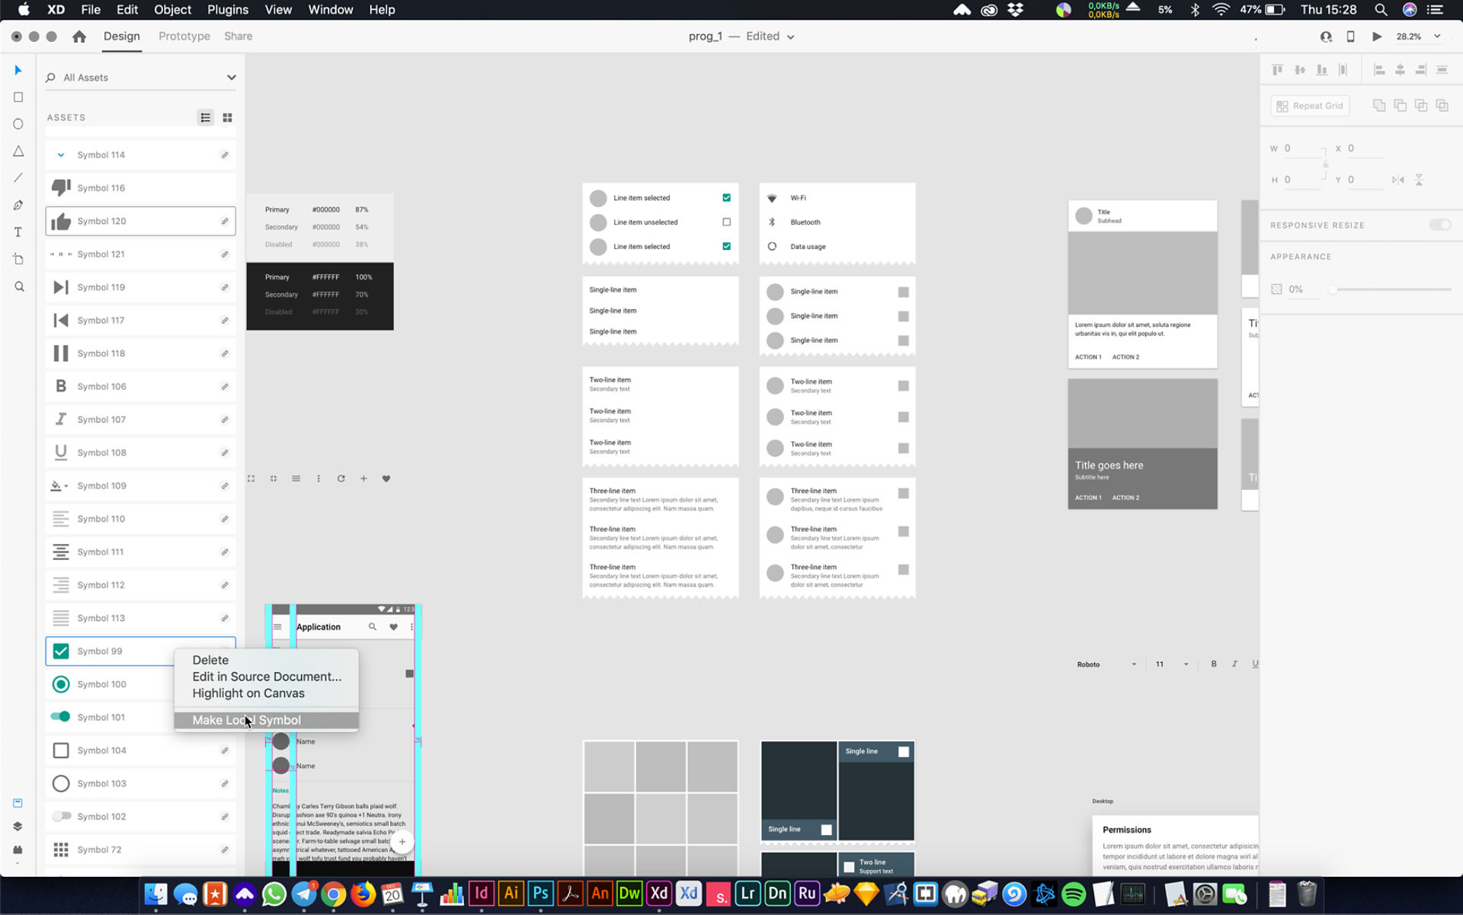Select the Text tool

point(18,232)
